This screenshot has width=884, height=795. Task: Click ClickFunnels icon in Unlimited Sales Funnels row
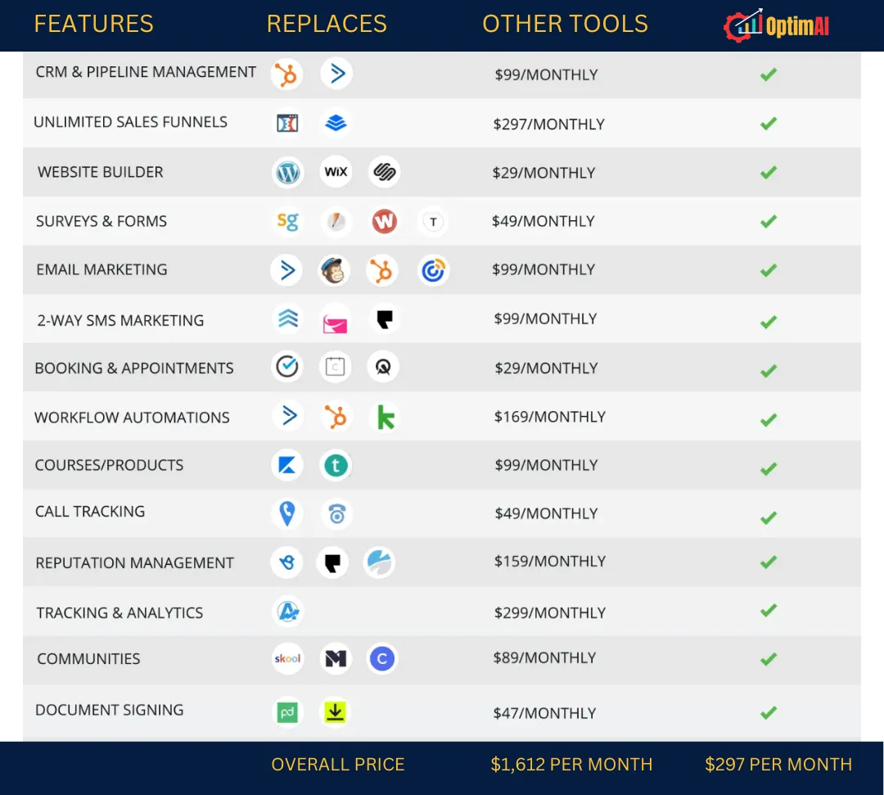[287, 123]
